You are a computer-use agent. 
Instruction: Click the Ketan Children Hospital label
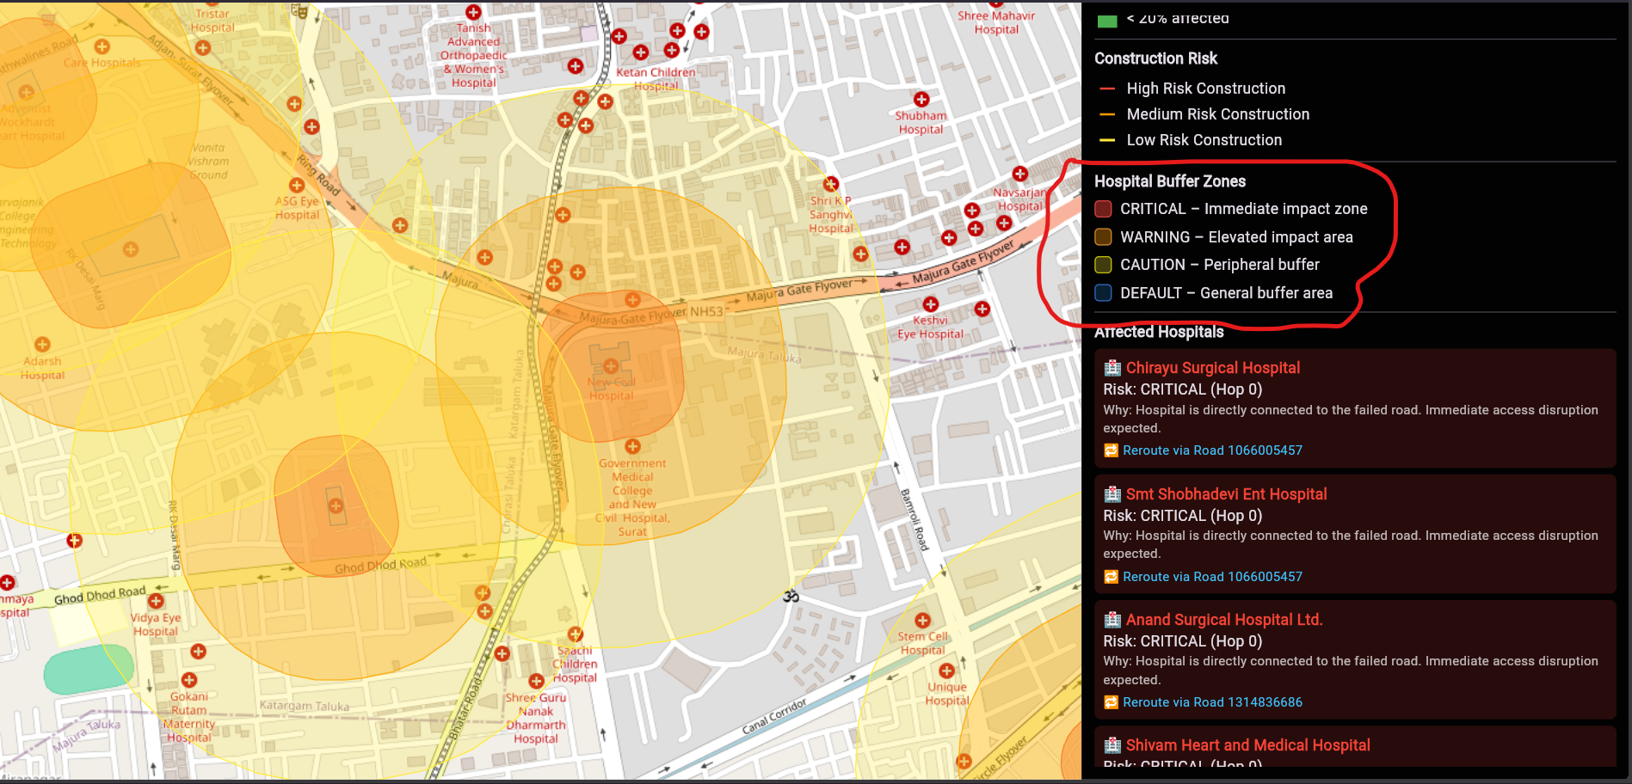coord(656,79)
